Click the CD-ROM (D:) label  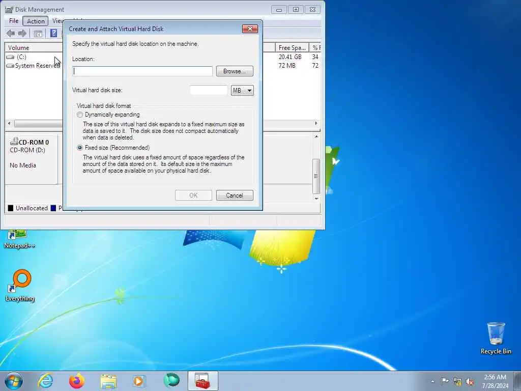coord(27,150)
